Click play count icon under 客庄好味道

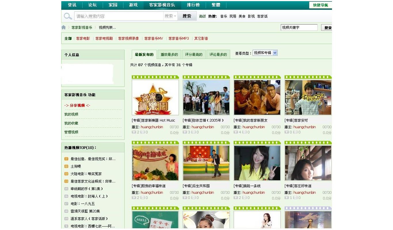point(287,198)
